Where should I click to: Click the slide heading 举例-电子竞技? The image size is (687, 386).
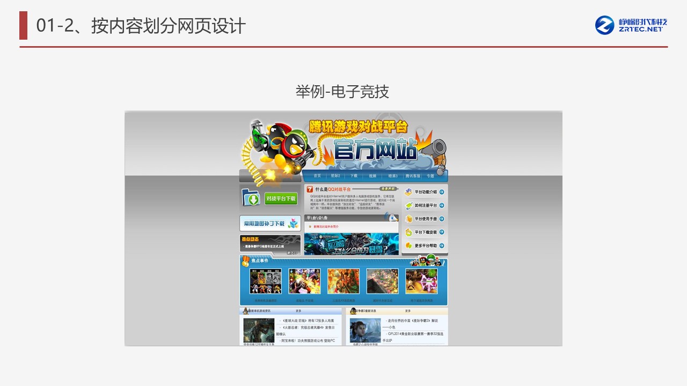coord(342,92)
